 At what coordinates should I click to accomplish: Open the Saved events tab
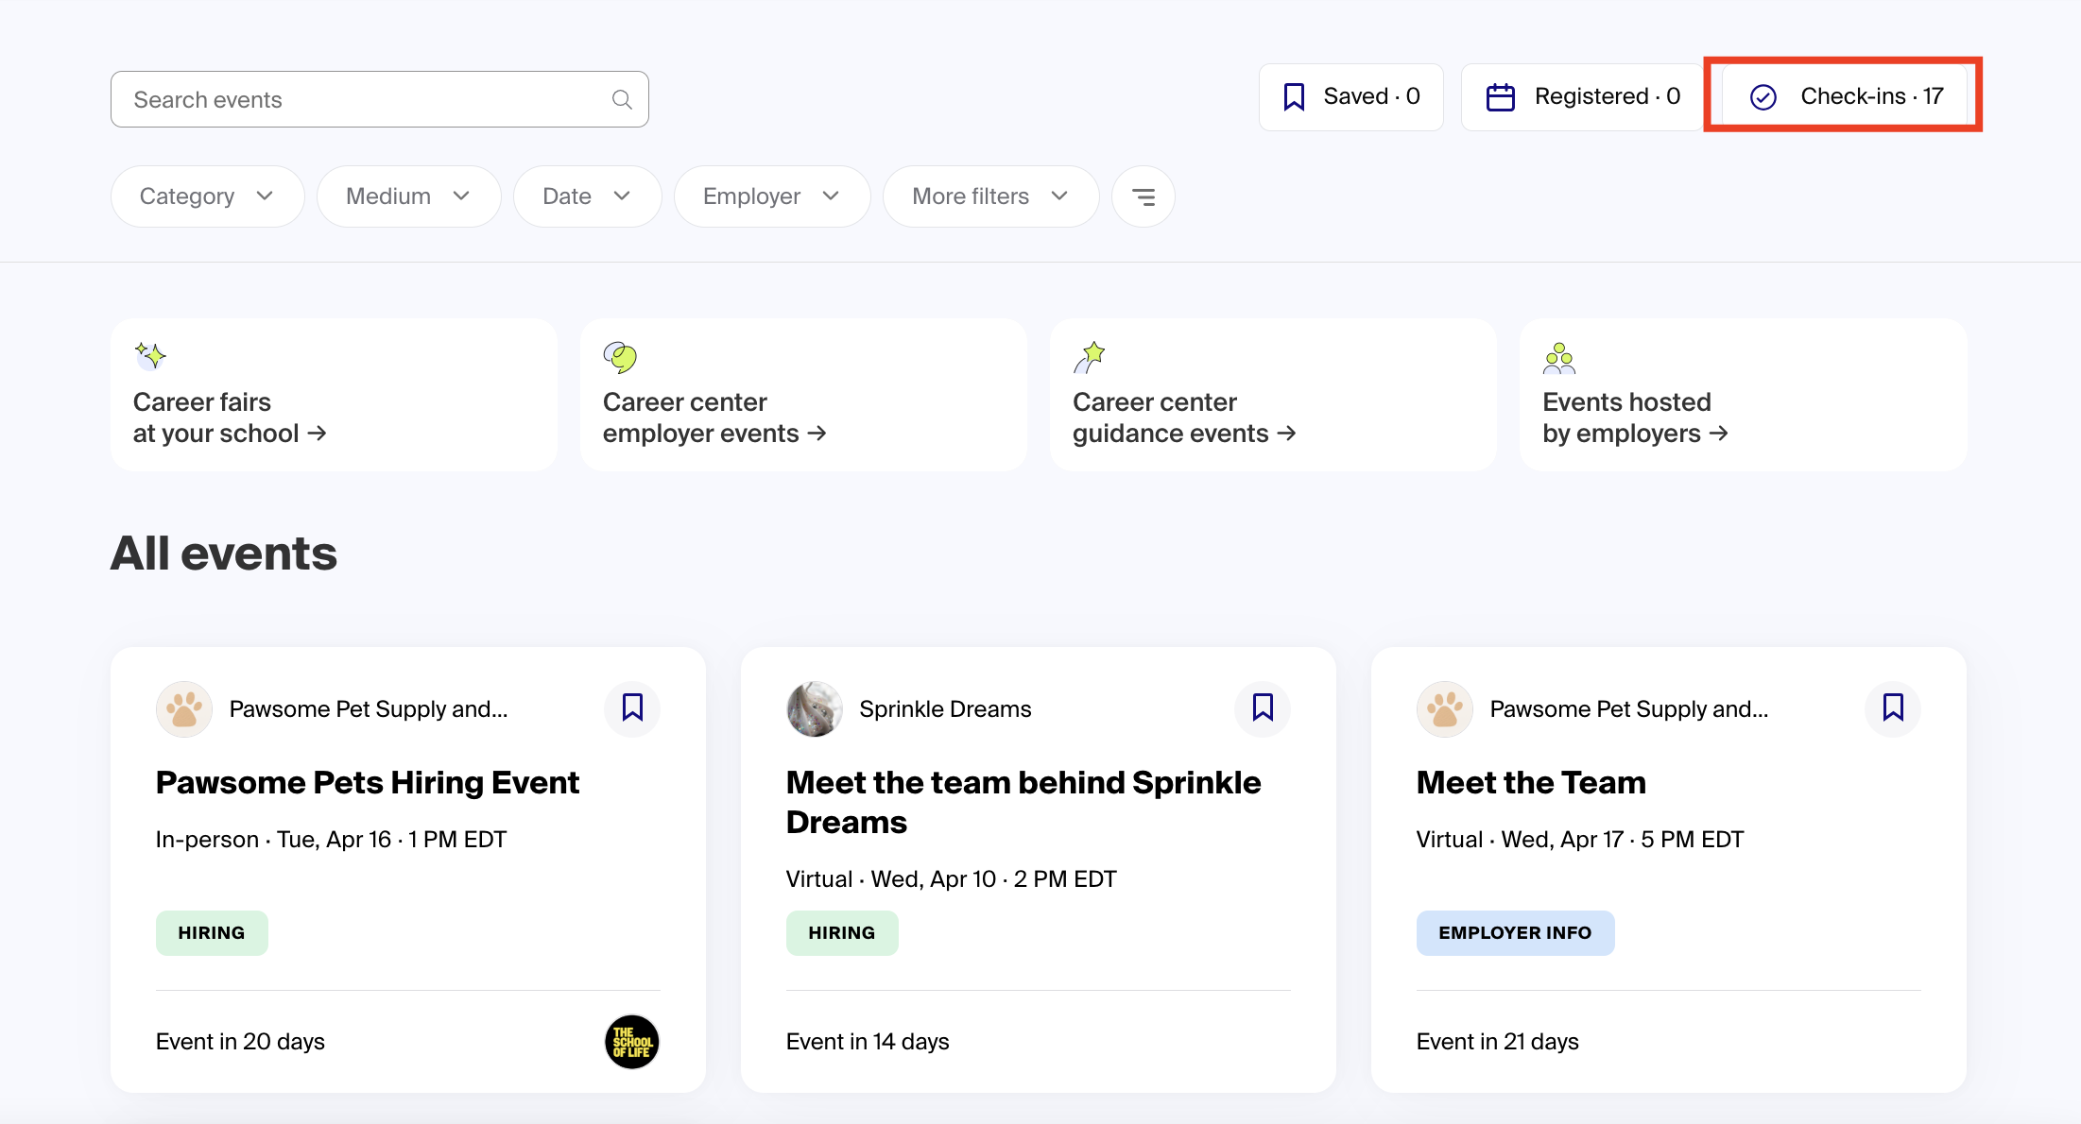[x=1350, y=96]
